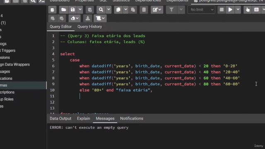
Task: Expand the Filter options dropdown arrow
Action: coord(181,10)
